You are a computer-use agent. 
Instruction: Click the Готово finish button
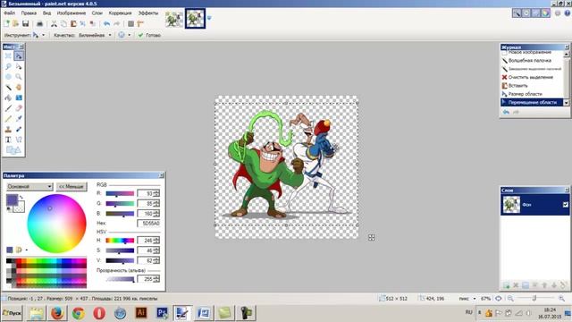[149, 36]
